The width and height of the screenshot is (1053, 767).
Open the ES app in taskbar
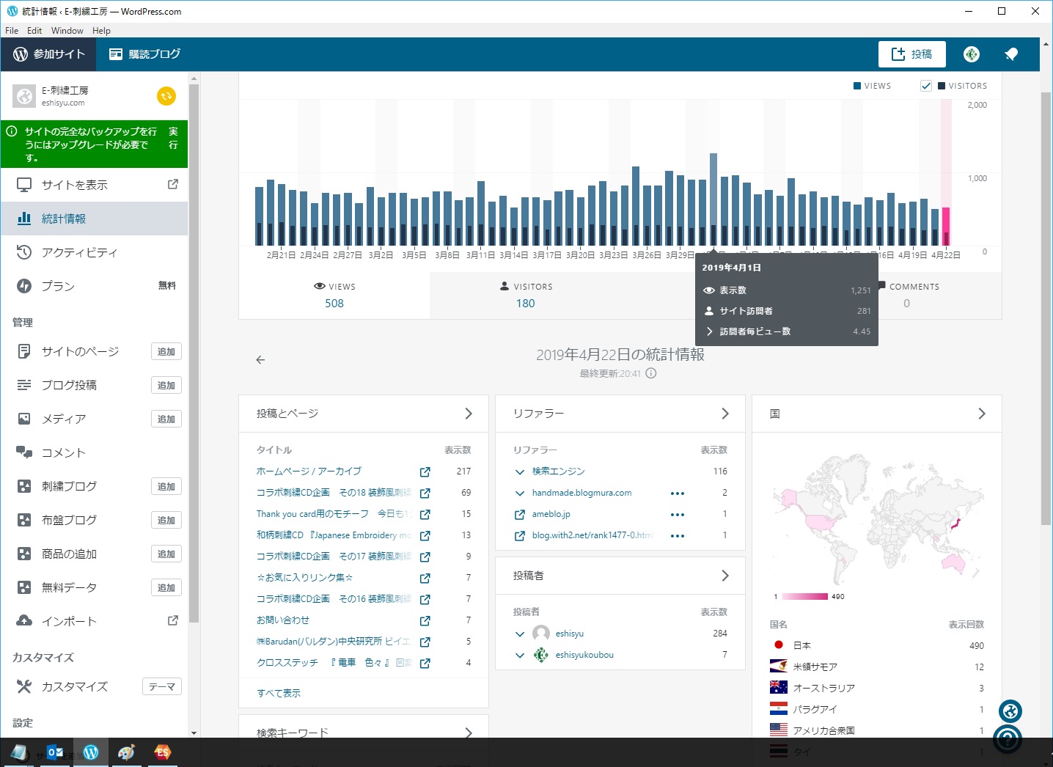[162, 752]
